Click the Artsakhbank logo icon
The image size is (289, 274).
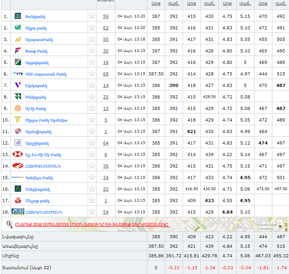click(18, 62)
